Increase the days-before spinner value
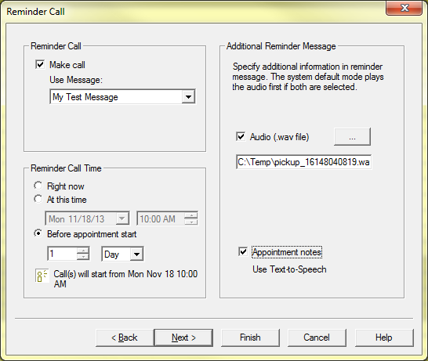Screen dimensions: 428x361 (83, 251)
